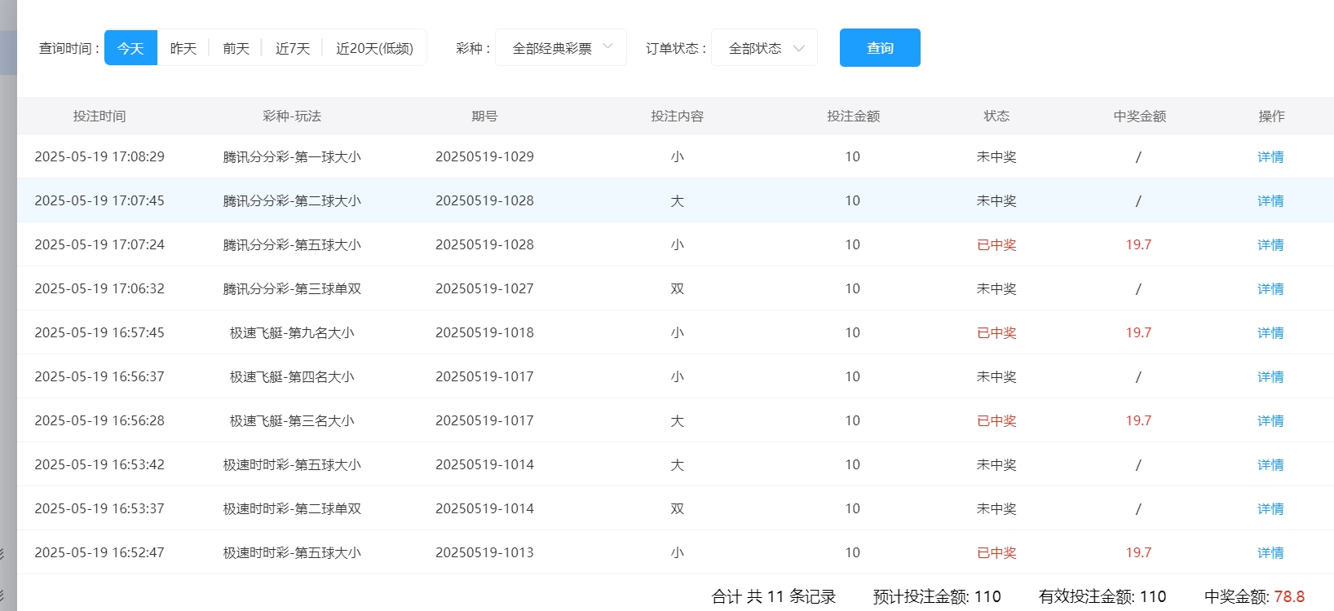Expand the 全部状态 order status dropdown

tap(755, 48)
